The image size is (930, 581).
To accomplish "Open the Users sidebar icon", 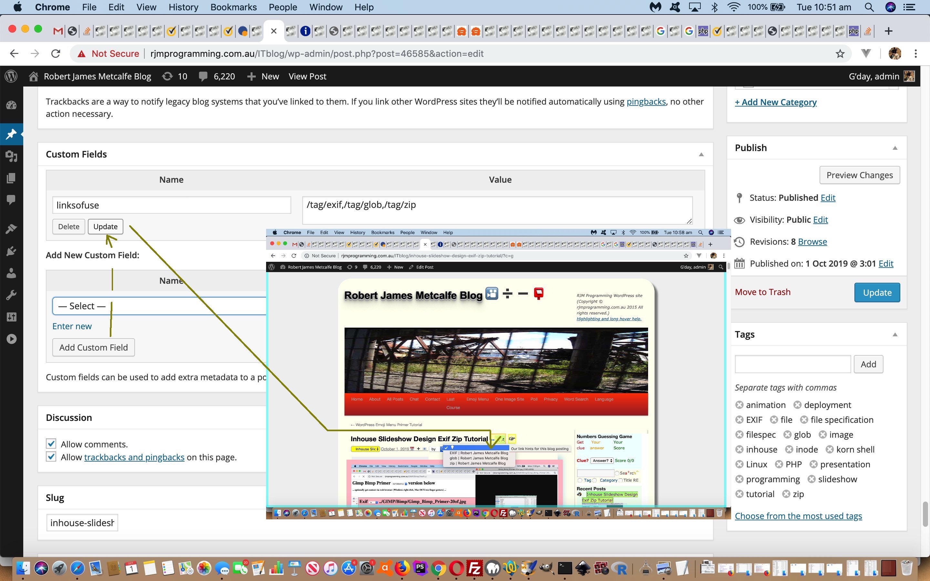I will coord(11,273).
